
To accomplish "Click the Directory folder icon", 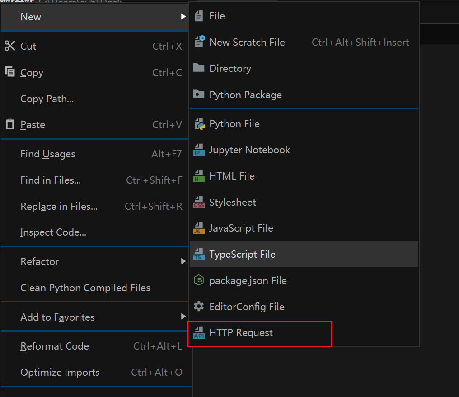I will (199, 68).
